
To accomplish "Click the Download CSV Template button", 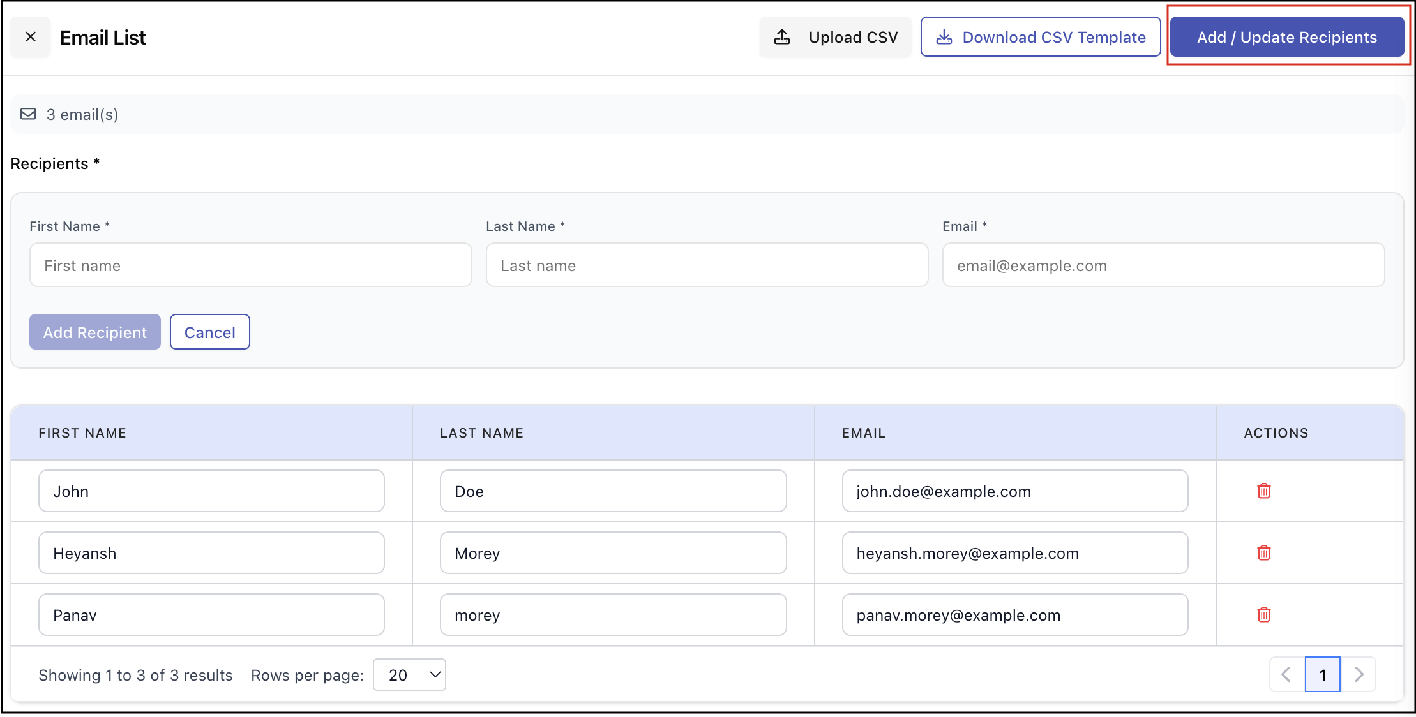I will [1040, 37].
